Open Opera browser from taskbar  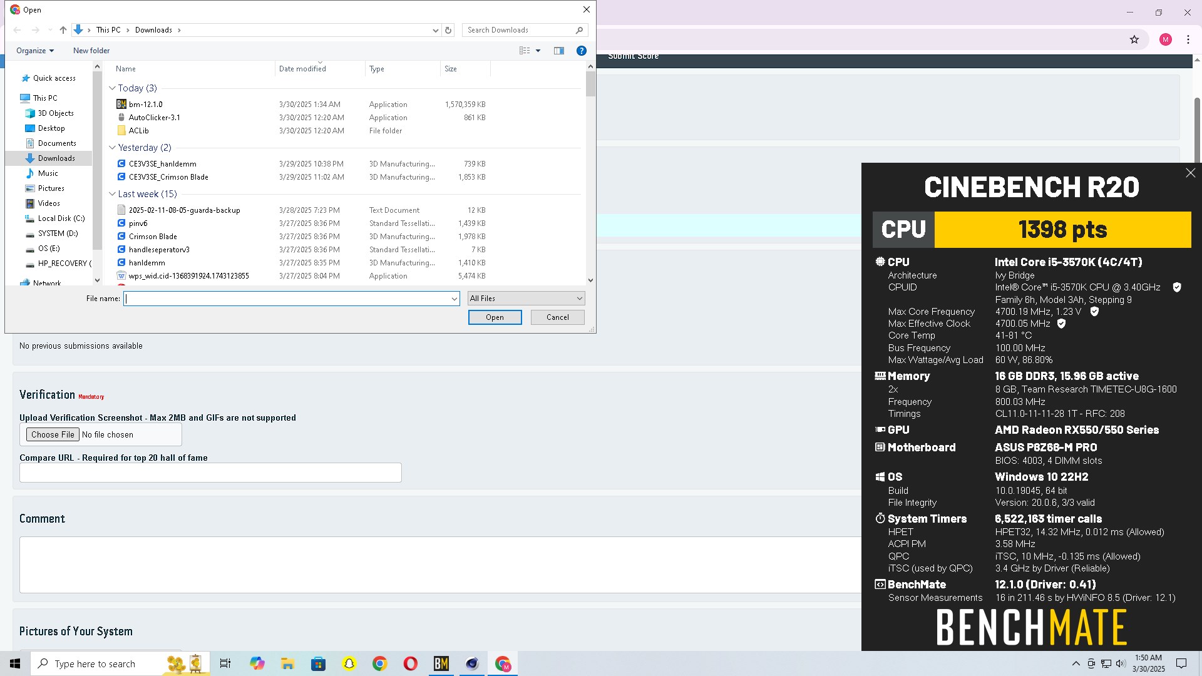point(411,663)
